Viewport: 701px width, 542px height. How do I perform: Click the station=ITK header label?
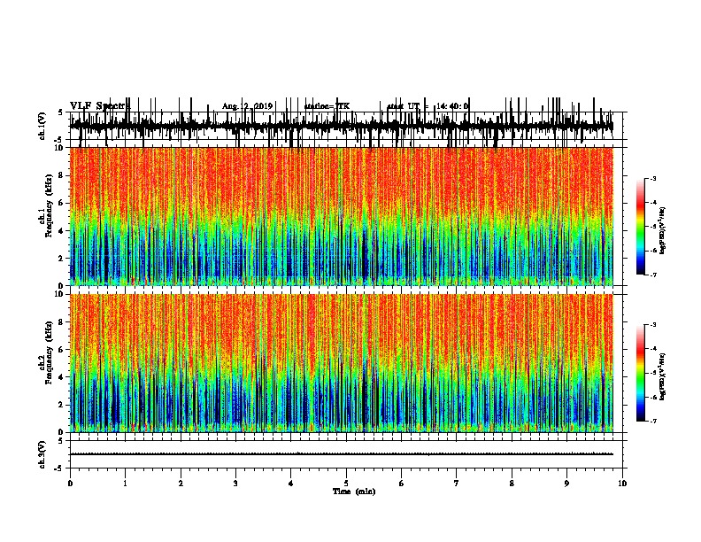click(327, 106)
